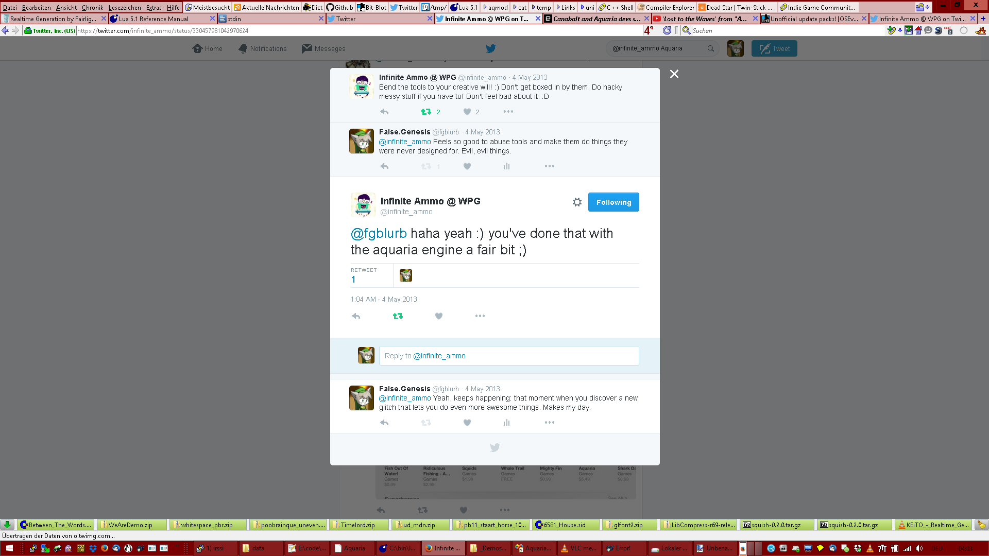989x556 pixels.
Task: Open VLC media player taskbar item
Action: [579, 548]
